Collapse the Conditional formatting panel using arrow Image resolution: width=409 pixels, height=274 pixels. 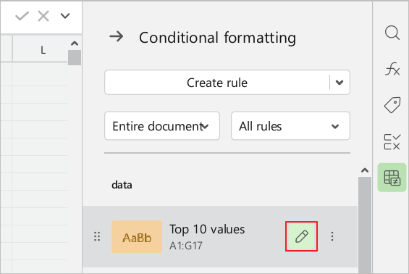[117, 36]
